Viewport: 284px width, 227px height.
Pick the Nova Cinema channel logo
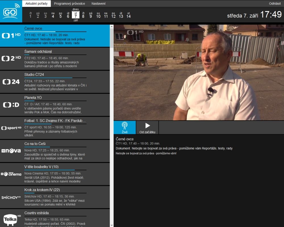tap(11, 174)
